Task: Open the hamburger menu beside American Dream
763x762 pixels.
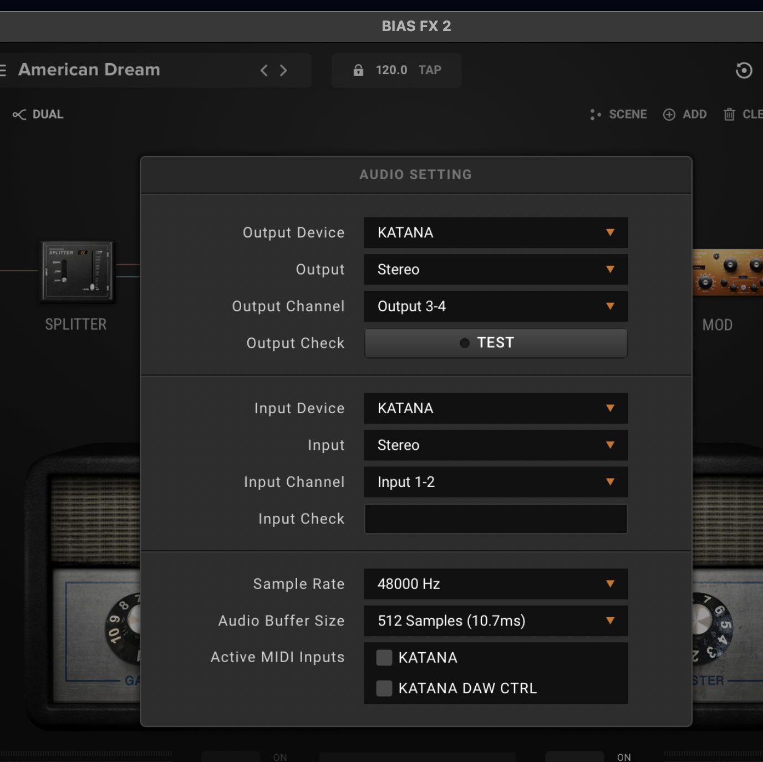Action: tap(3, 70)
